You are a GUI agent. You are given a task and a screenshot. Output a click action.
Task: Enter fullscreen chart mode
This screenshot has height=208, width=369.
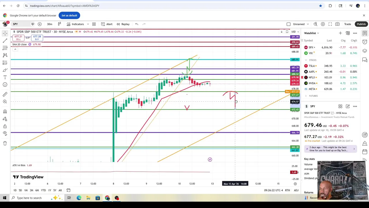click(330, 24)
